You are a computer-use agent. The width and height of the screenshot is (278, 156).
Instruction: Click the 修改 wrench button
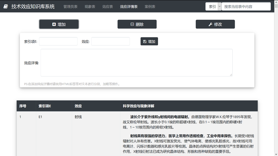[x=215, y=24]
